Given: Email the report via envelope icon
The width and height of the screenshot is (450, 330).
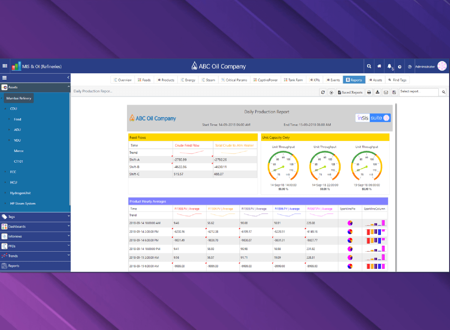Looking at the screenshot, I should (386, 92).
